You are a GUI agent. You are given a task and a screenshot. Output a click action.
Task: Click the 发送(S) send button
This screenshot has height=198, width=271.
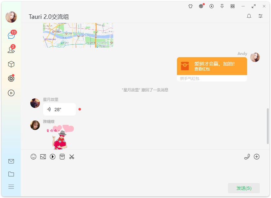pyautogui.click(x=244, y=188)
